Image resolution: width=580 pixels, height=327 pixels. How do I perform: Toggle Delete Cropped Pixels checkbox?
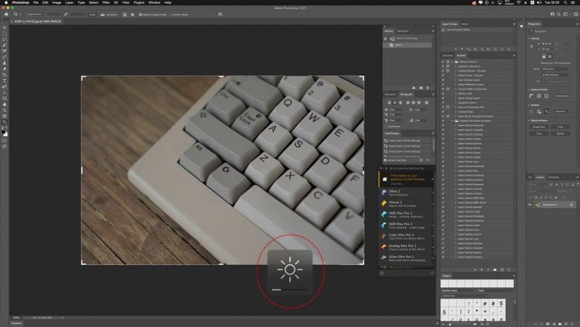140,14
